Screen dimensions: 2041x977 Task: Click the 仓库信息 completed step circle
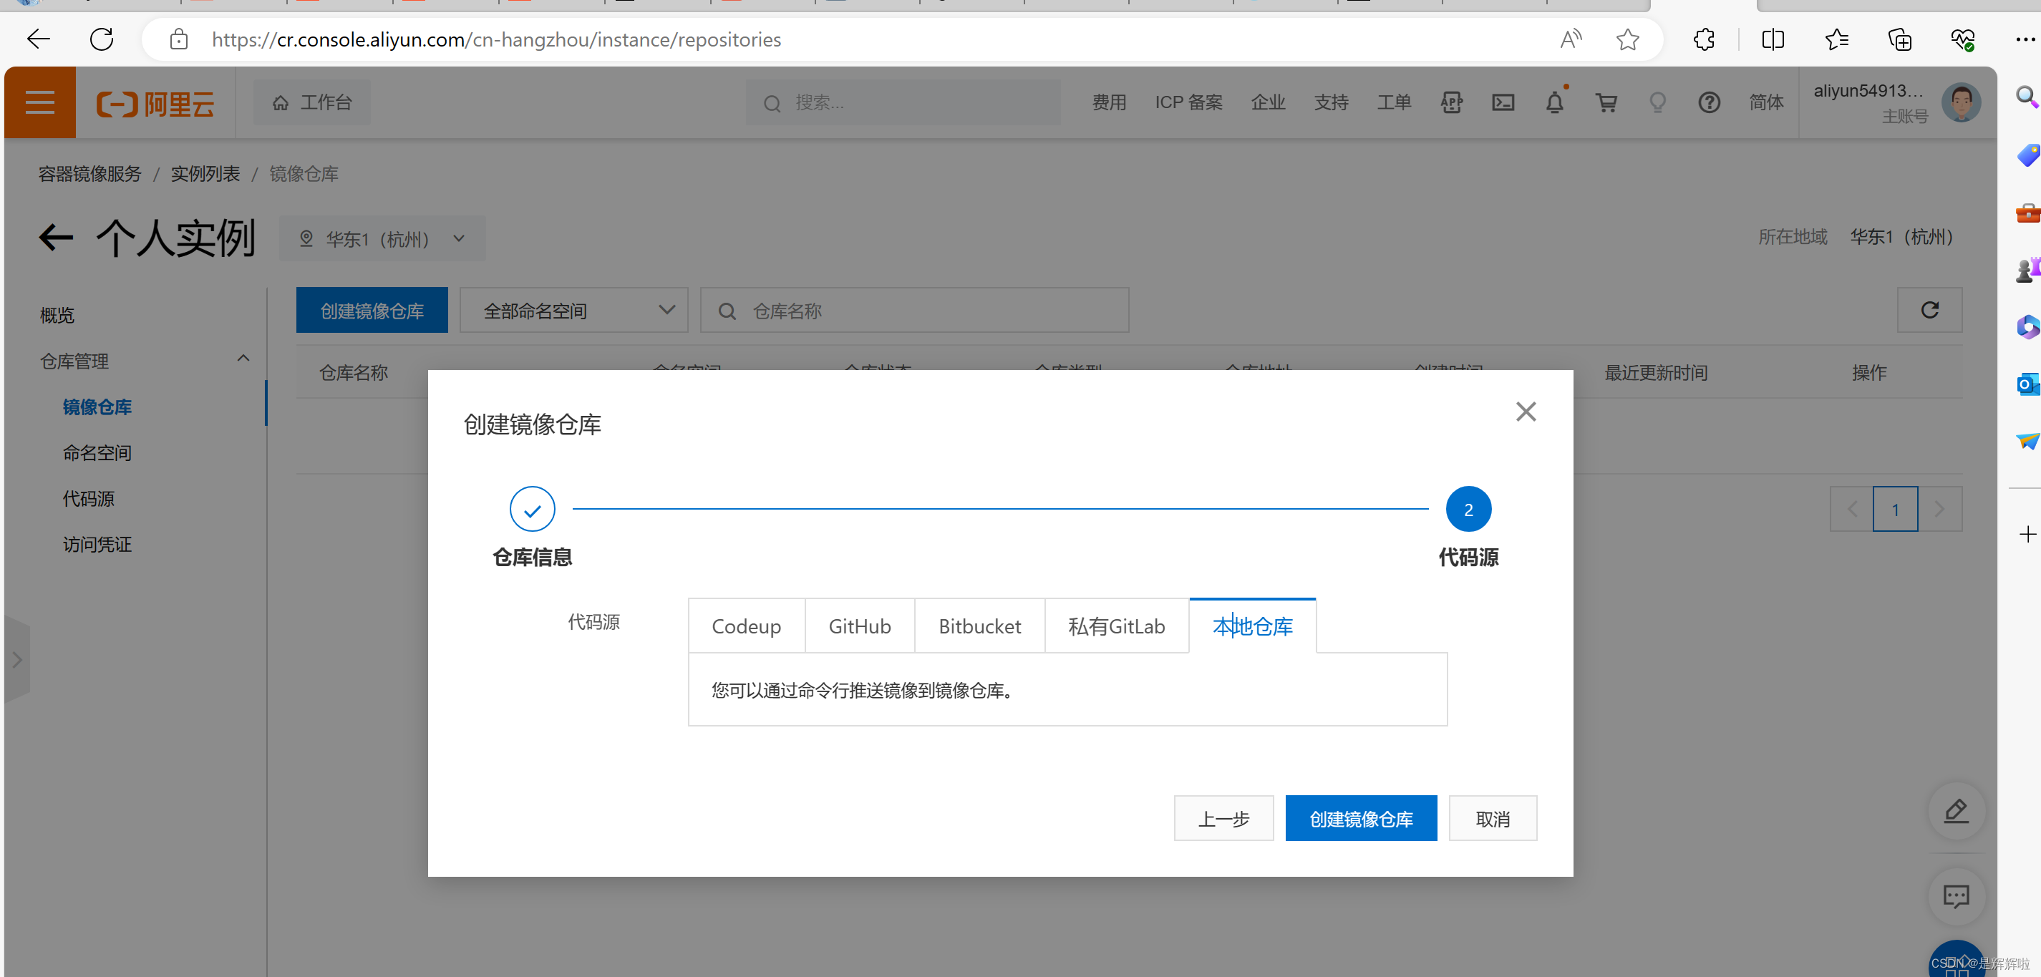pyautogui.click(x=532, y=510)
